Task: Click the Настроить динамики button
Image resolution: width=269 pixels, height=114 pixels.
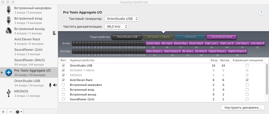Action: click(x=243, y=108)
